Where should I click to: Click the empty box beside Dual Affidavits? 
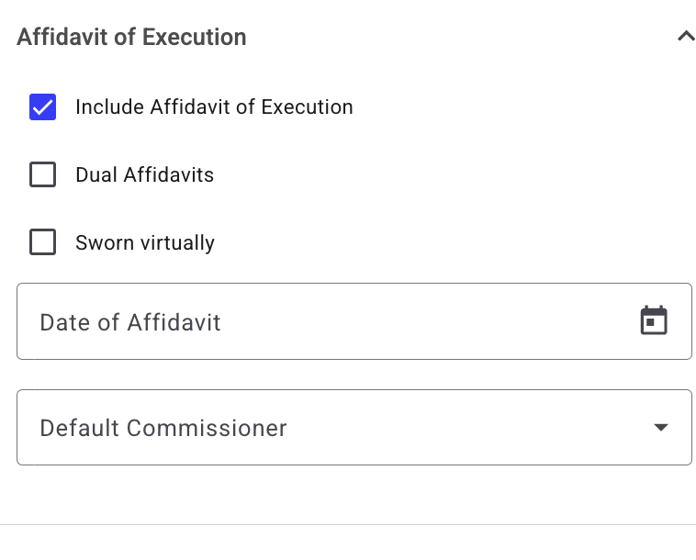(42, 174)
